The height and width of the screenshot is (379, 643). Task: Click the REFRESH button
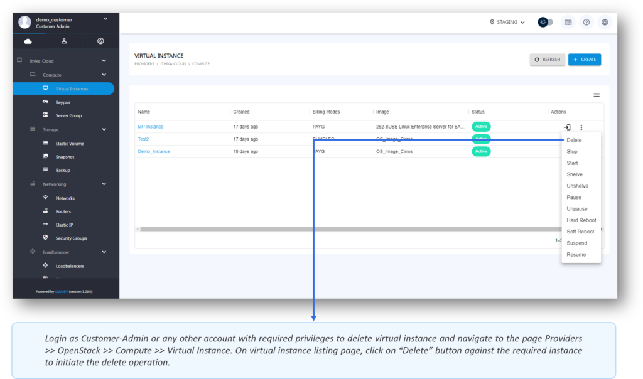click(x=547, y=60)
